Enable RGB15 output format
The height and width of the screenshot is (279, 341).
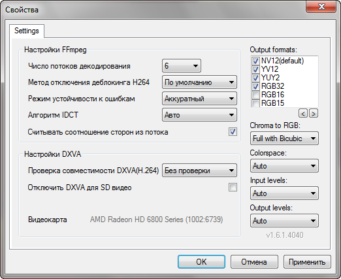click(255, 103)
